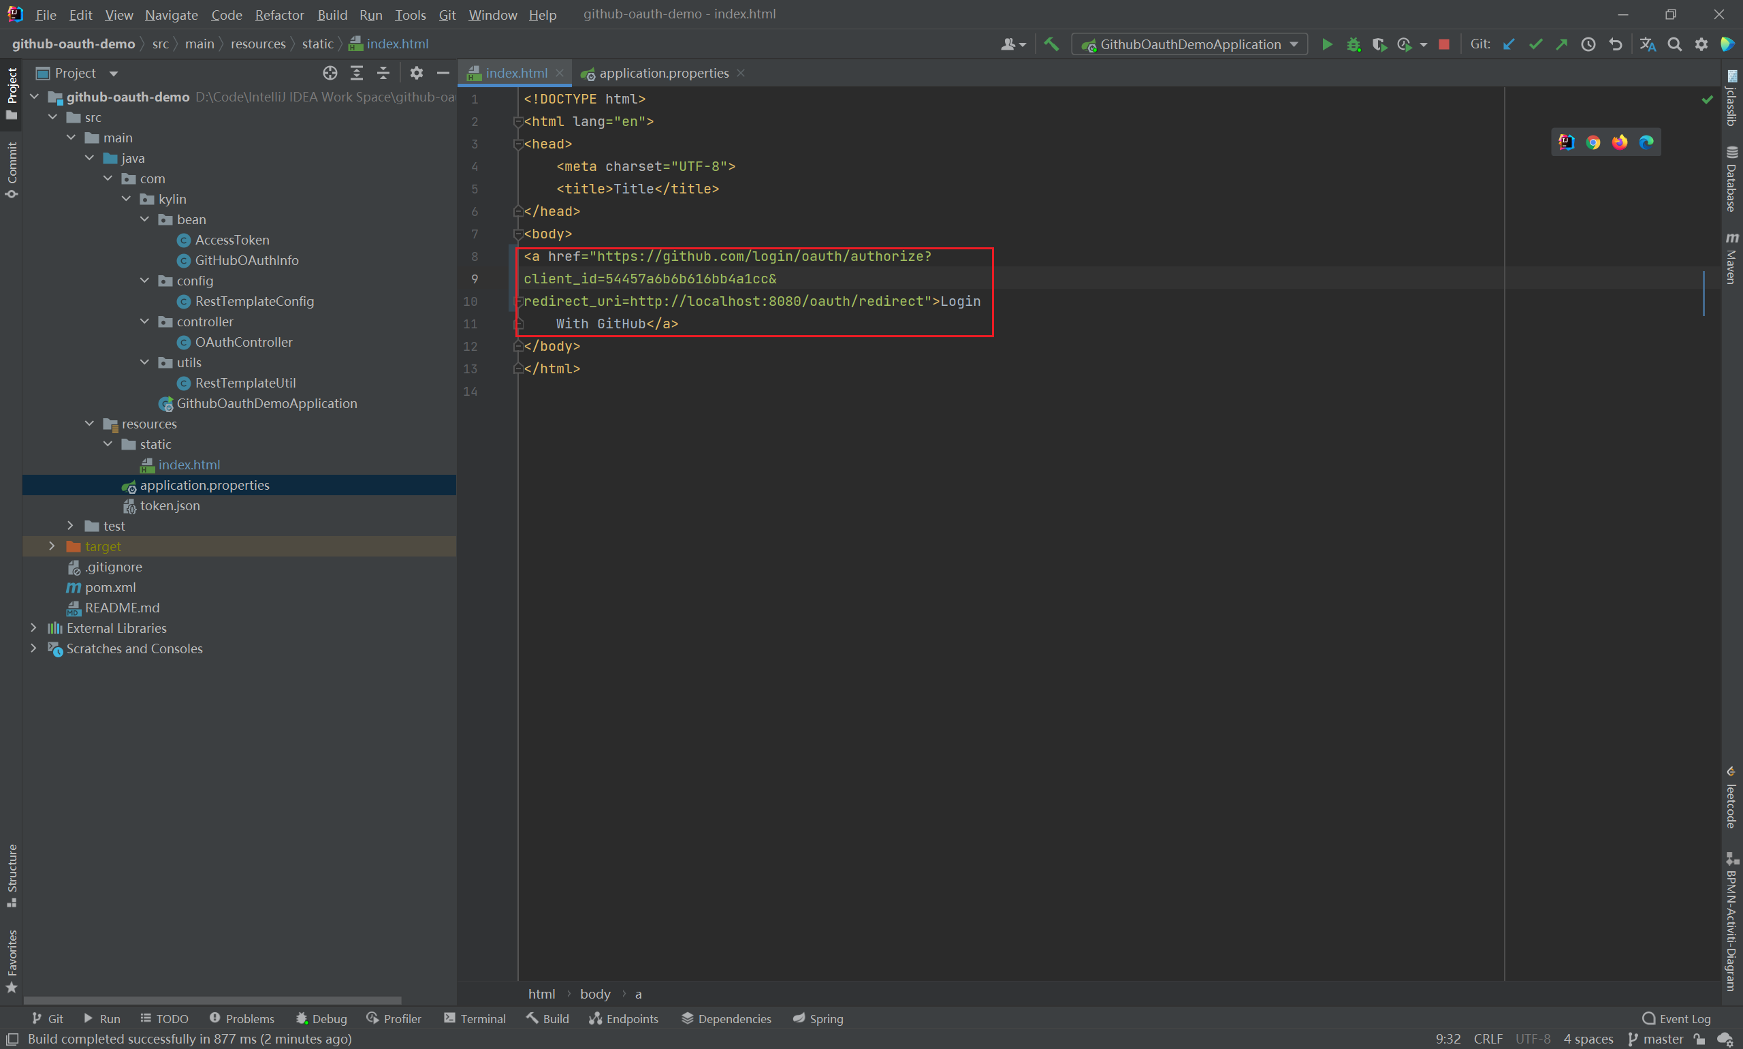
Task: Expand the target folder
Action: (52, 546)
